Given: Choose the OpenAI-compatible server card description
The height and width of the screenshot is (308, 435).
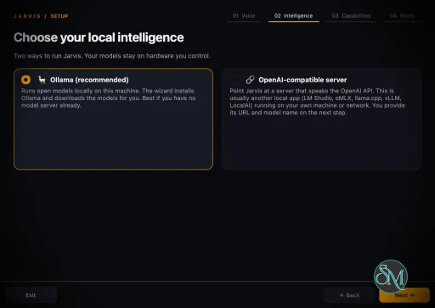Looking at the screenshot, I should [x=317, y=102].
